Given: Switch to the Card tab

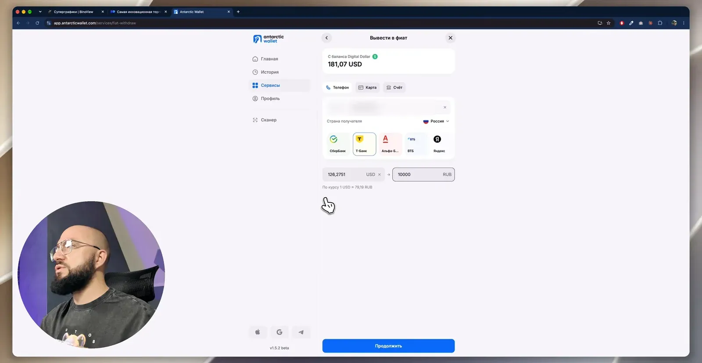Looking at the screenshot, I should pos(367,87).
